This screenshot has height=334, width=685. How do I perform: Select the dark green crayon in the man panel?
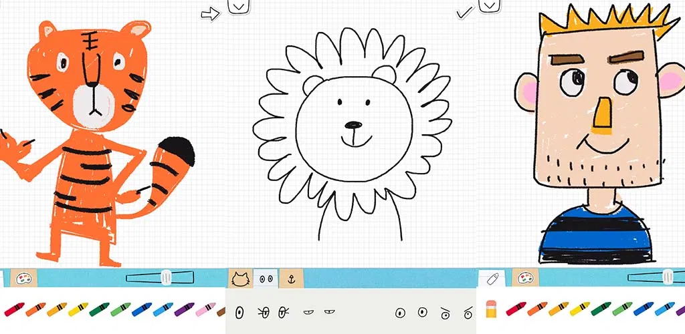tap(601, 309)
